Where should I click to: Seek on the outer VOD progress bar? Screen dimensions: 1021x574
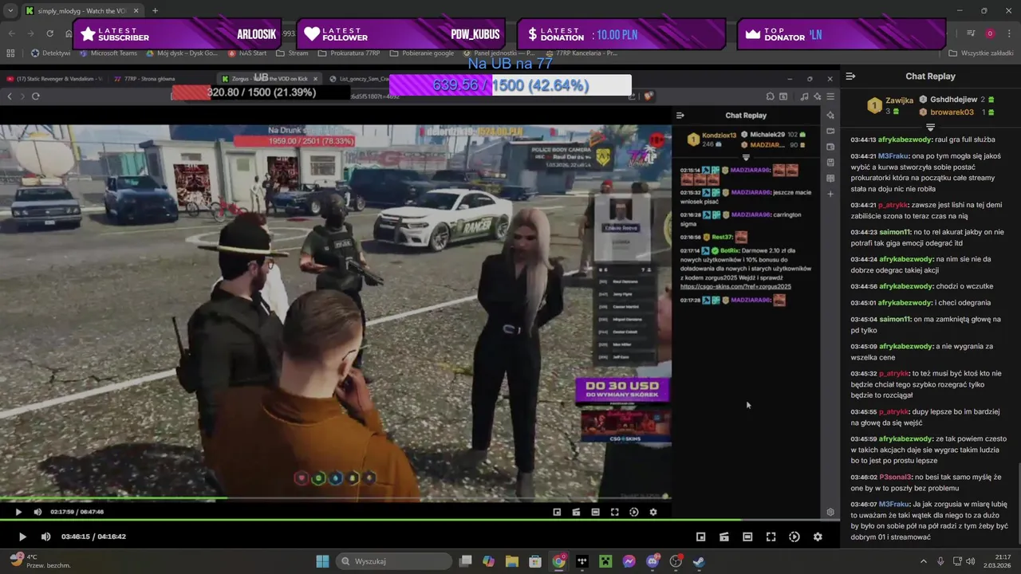coord(420,520)
